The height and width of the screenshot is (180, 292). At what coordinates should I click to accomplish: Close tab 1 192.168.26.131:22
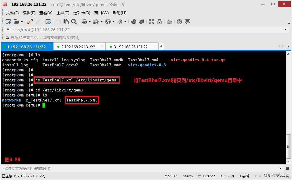coord(50,46)
